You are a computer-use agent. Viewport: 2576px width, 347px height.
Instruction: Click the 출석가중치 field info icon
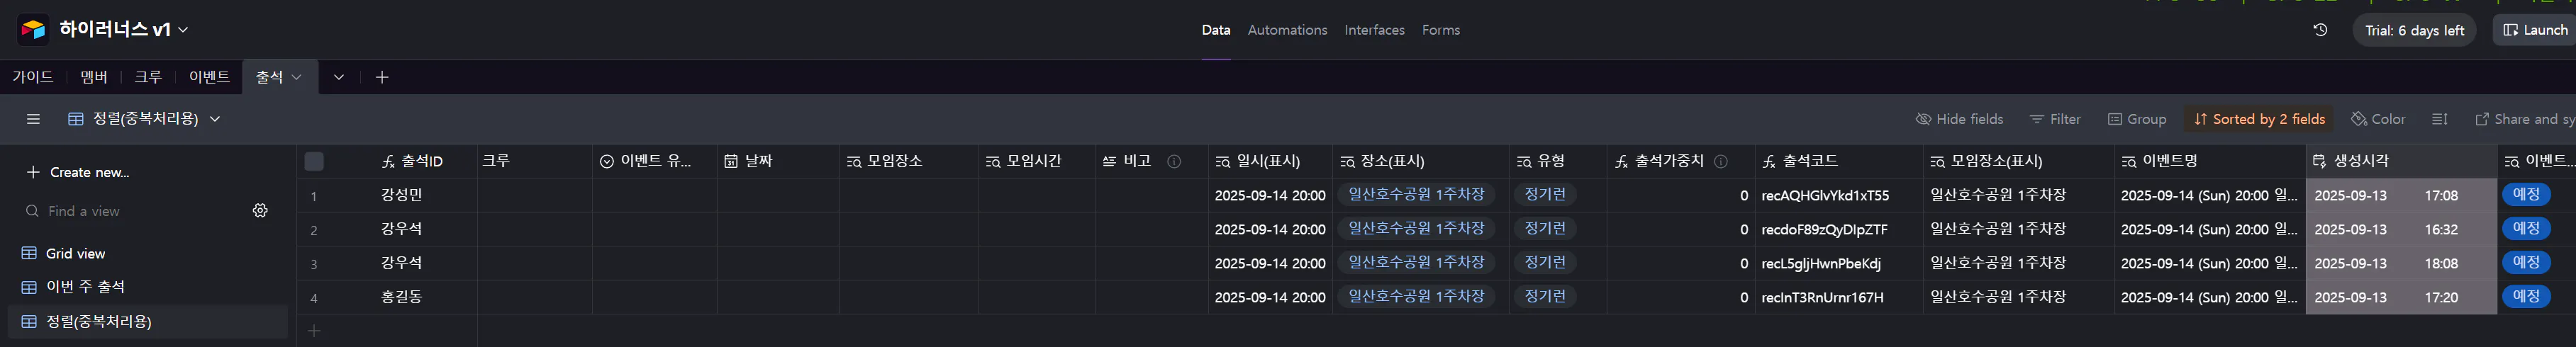click(x=1721, y=161)
